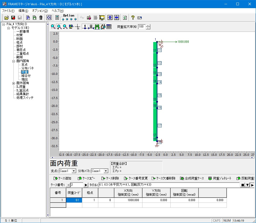
Task: Click the open file folder icon
Action: 7,18
